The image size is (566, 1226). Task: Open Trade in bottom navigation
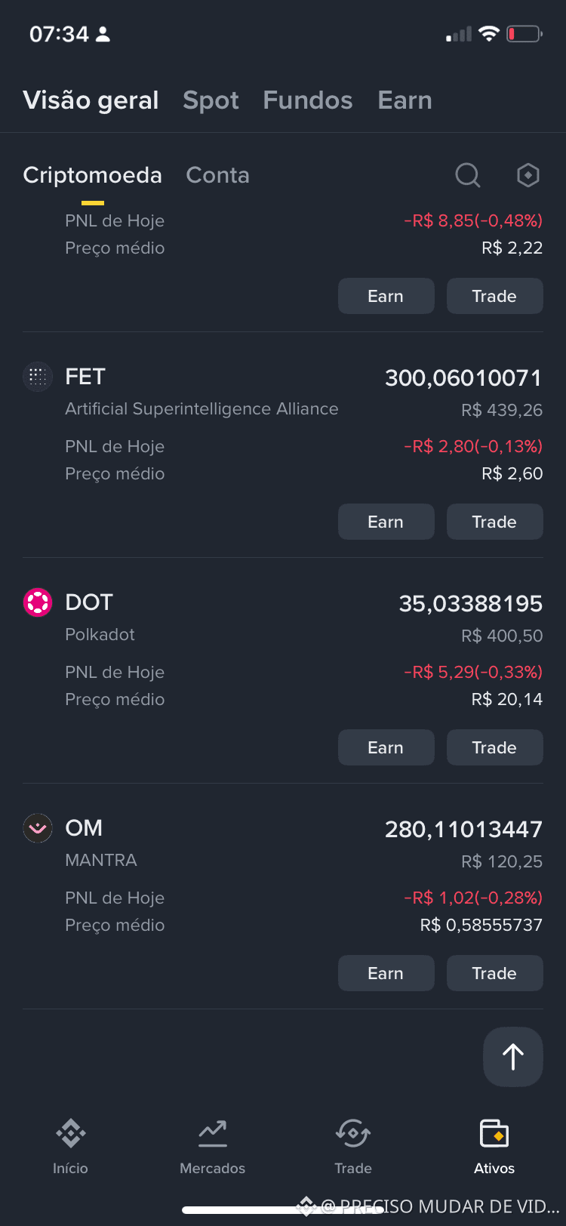[353, 1147]
